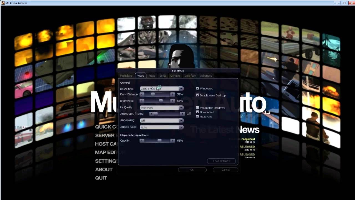Click the Brightness left arrow
Screen dimensions: 355x200
point(142,101)
